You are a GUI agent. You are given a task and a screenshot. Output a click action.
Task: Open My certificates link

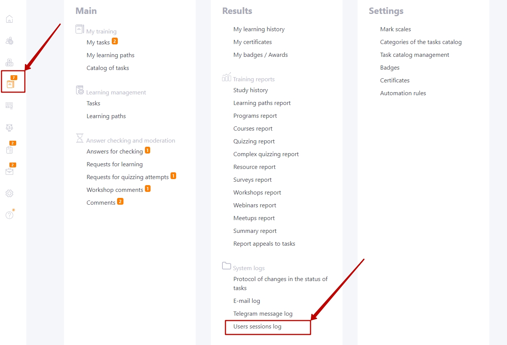click(253, 42)
